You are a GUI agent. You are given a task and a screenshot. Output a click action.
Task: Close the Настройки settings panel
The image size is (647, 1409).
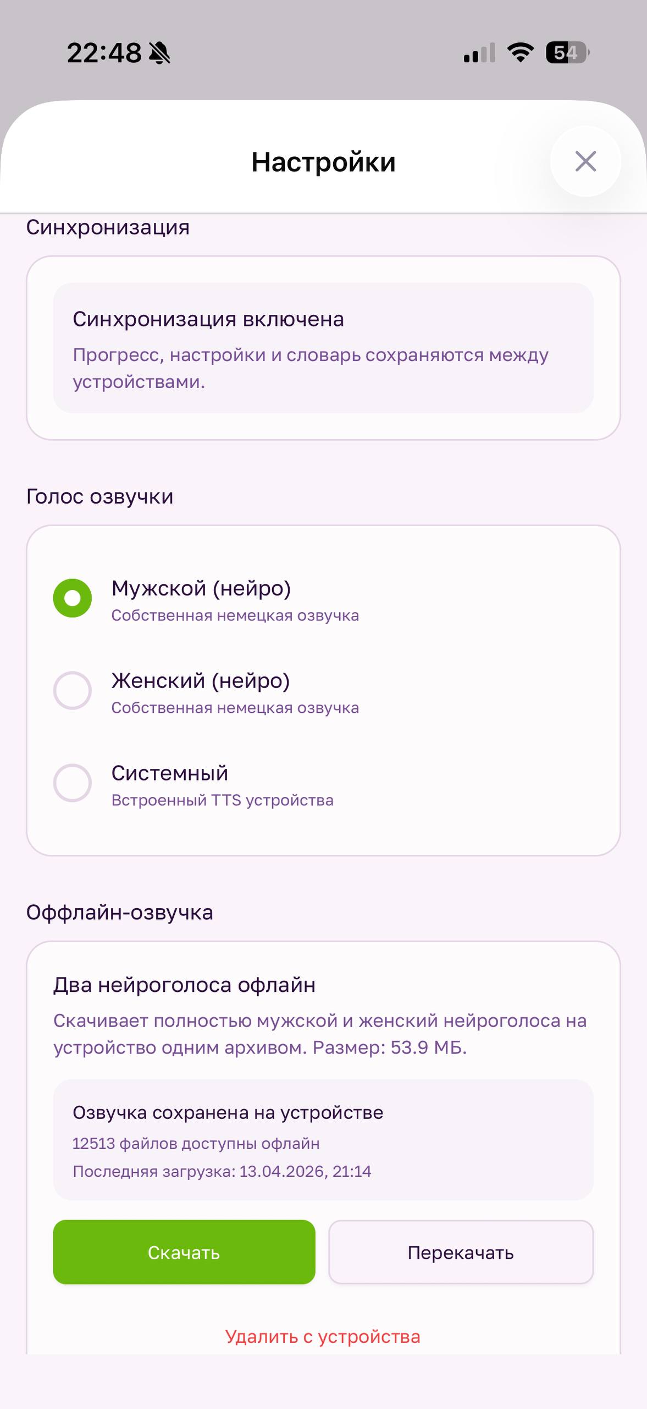click(586, 161)
